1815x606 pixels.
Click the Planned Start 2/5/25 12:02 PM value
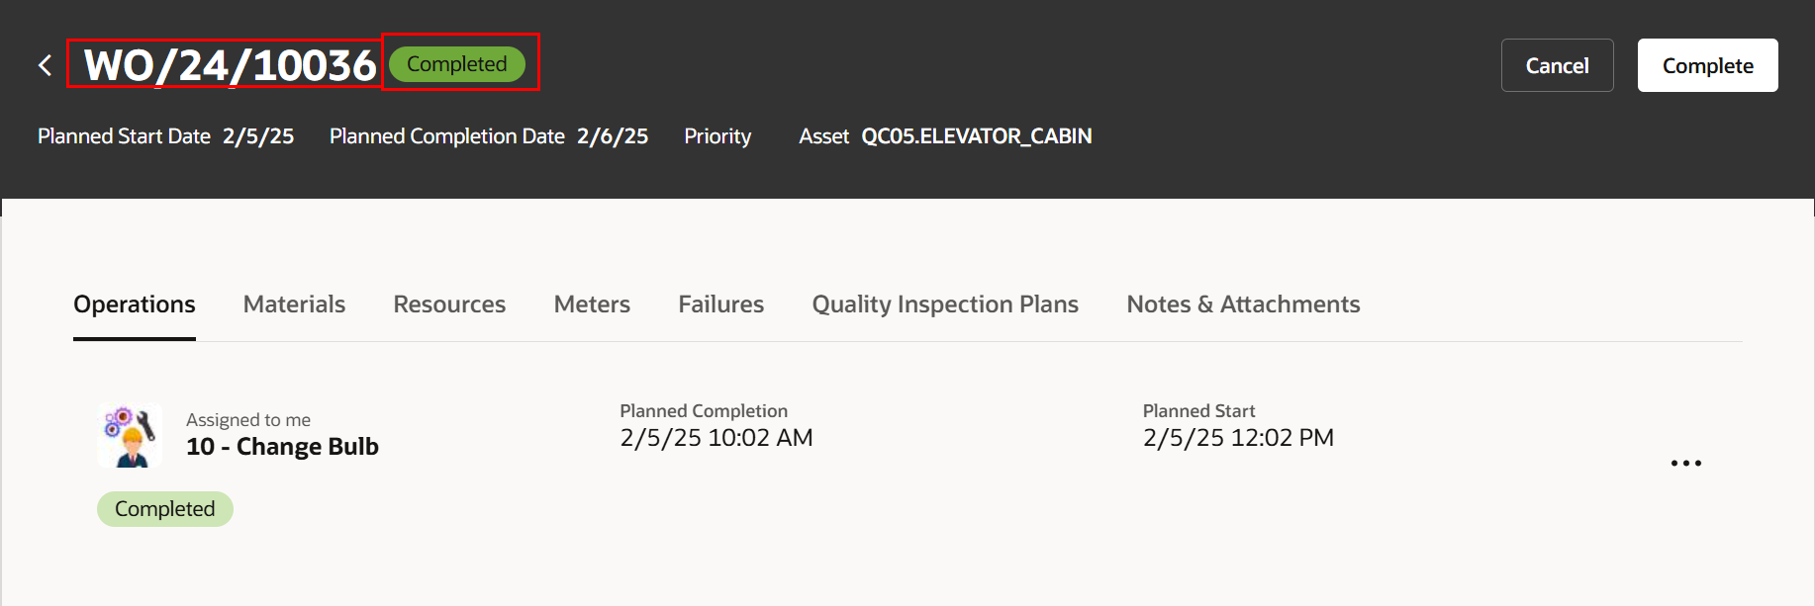(x=1238, y=438)
